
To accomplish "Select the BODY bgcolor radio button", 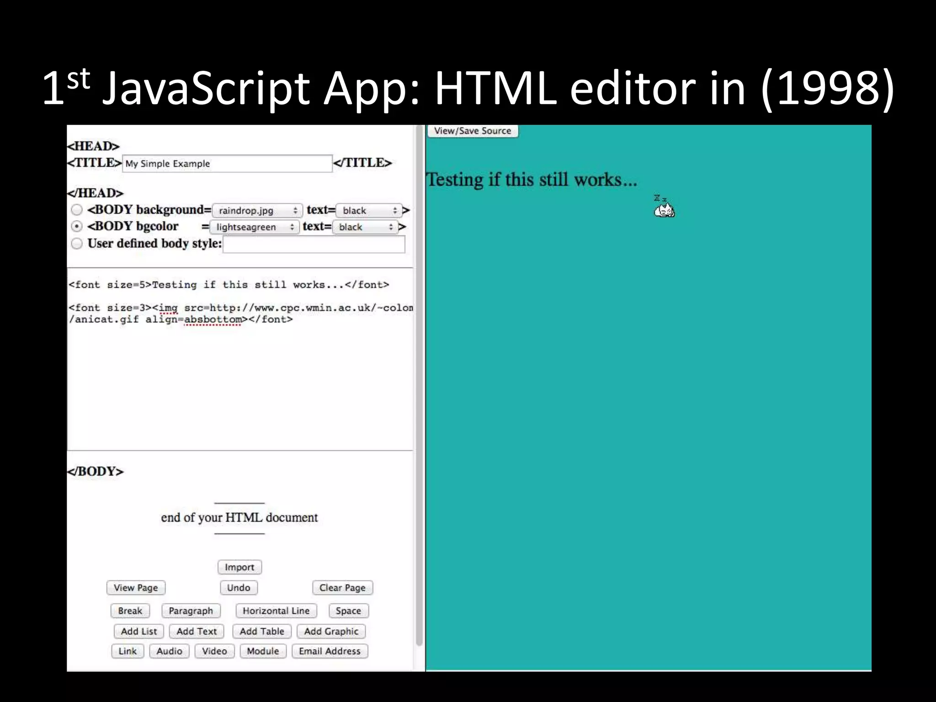I will [x=77, y=226].
